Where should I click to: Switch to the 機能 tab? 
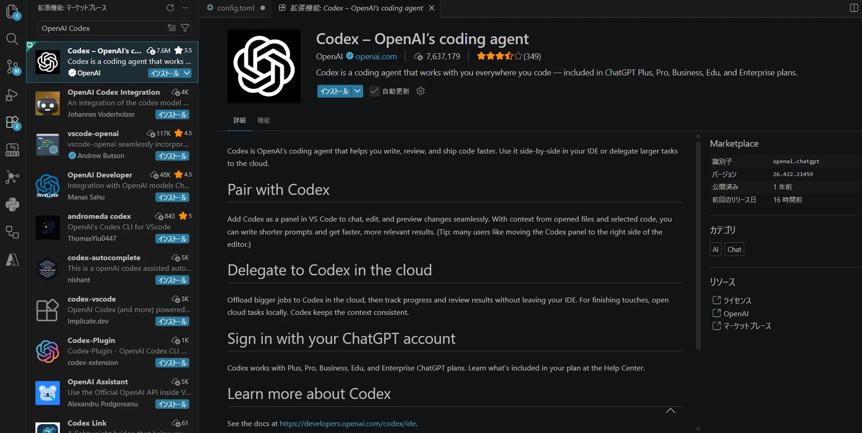pyautogui.click(x=264, y=120)
